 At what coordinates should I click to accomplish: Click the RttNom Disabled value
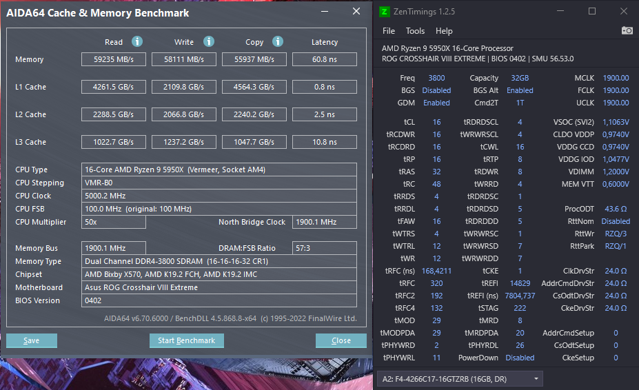[x=616, y=221]
